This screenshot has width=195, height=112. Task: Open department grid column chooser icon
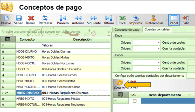coord(120,95)
